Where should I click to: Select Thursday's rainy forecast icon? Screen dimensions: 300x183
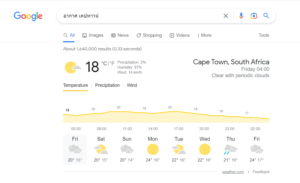[231, 149]
